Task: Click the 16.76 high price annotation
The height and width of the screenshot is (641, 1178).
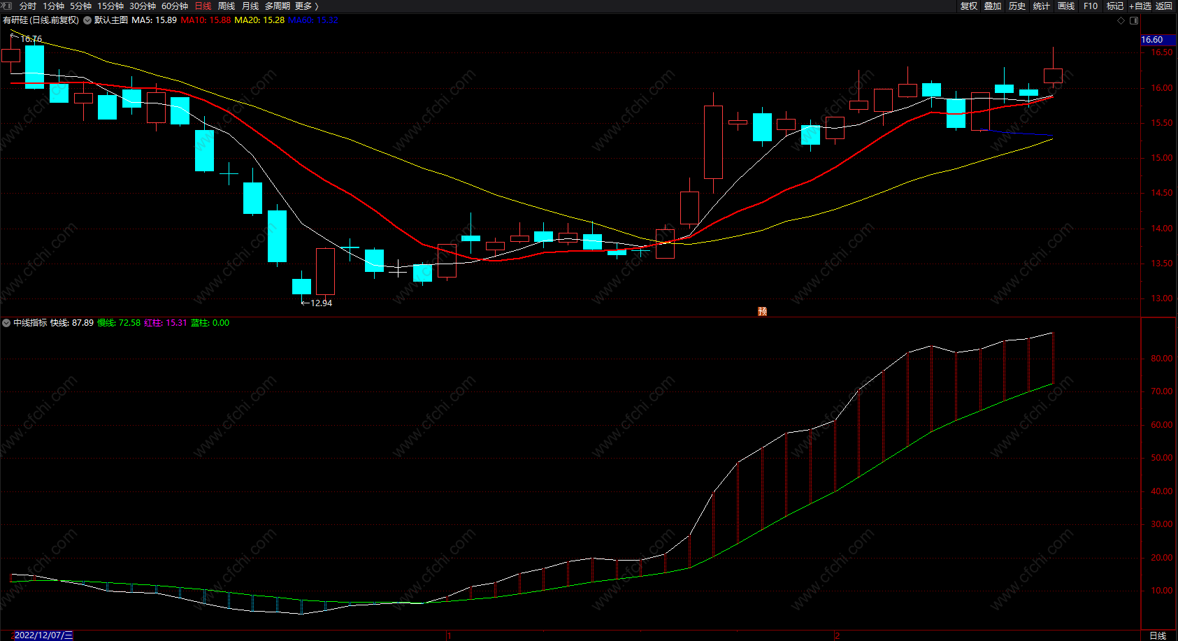Action: pyautogui.click(x=31, y=39)
